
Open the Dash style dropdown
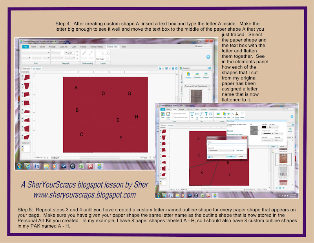268,140
